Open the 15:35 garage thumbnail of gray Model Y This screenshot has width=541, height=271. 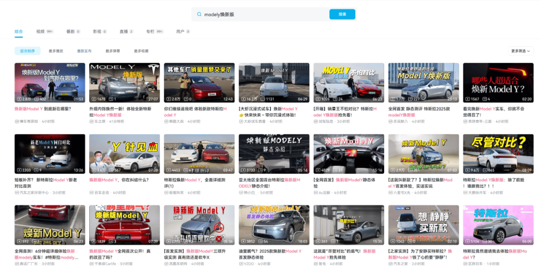(349, 225)
